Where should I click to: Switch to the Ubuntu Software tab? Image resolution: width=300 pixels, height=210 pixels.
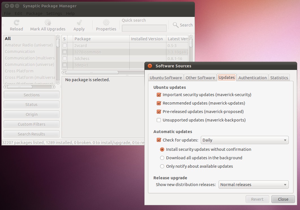click(166, 78)
